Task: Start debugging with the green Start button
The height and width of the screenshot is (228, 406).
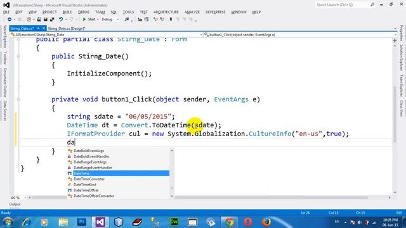Action: click(89, 20)
